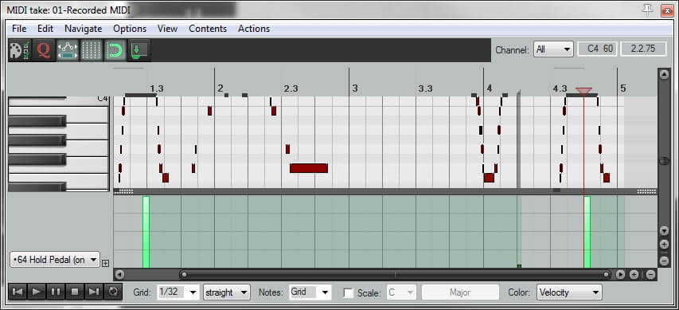Open the File menu
Image resolution: width=679 pixels, height=310 pixels.
click(x=19, y=29)
